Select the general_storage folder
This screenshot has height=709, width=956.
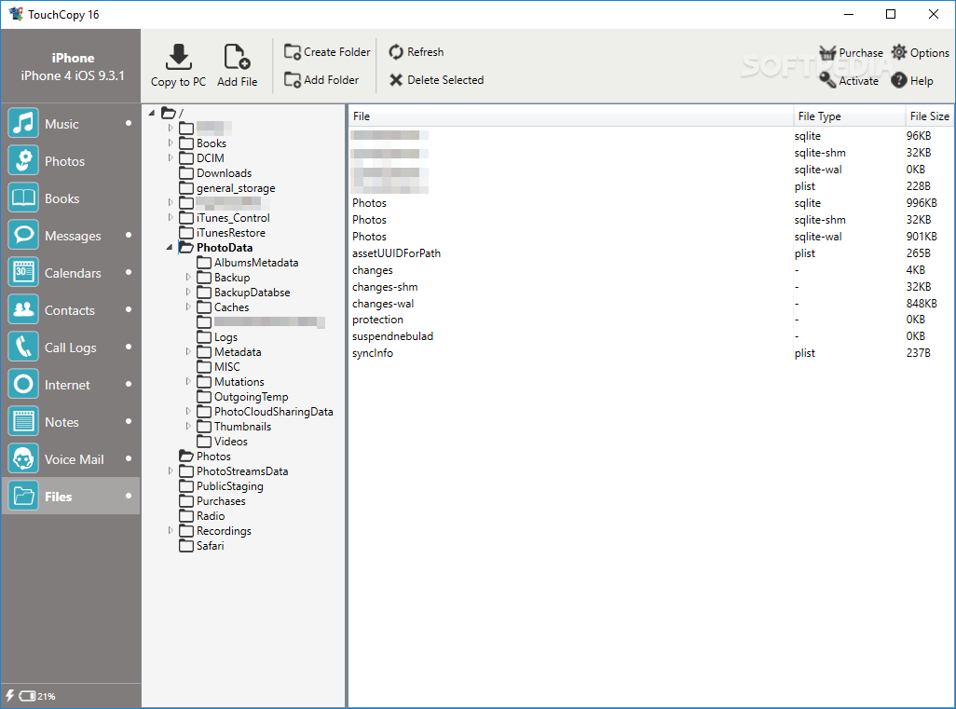tap(227, 188)
